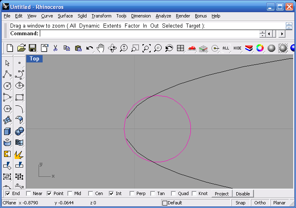
Task: Undo view change icon
Action: pyautogui.click(x=169, y=48)
